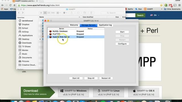Screen dimensions: 182x102
Task: Open the EN language dropdown
Action: pos(155,15)
